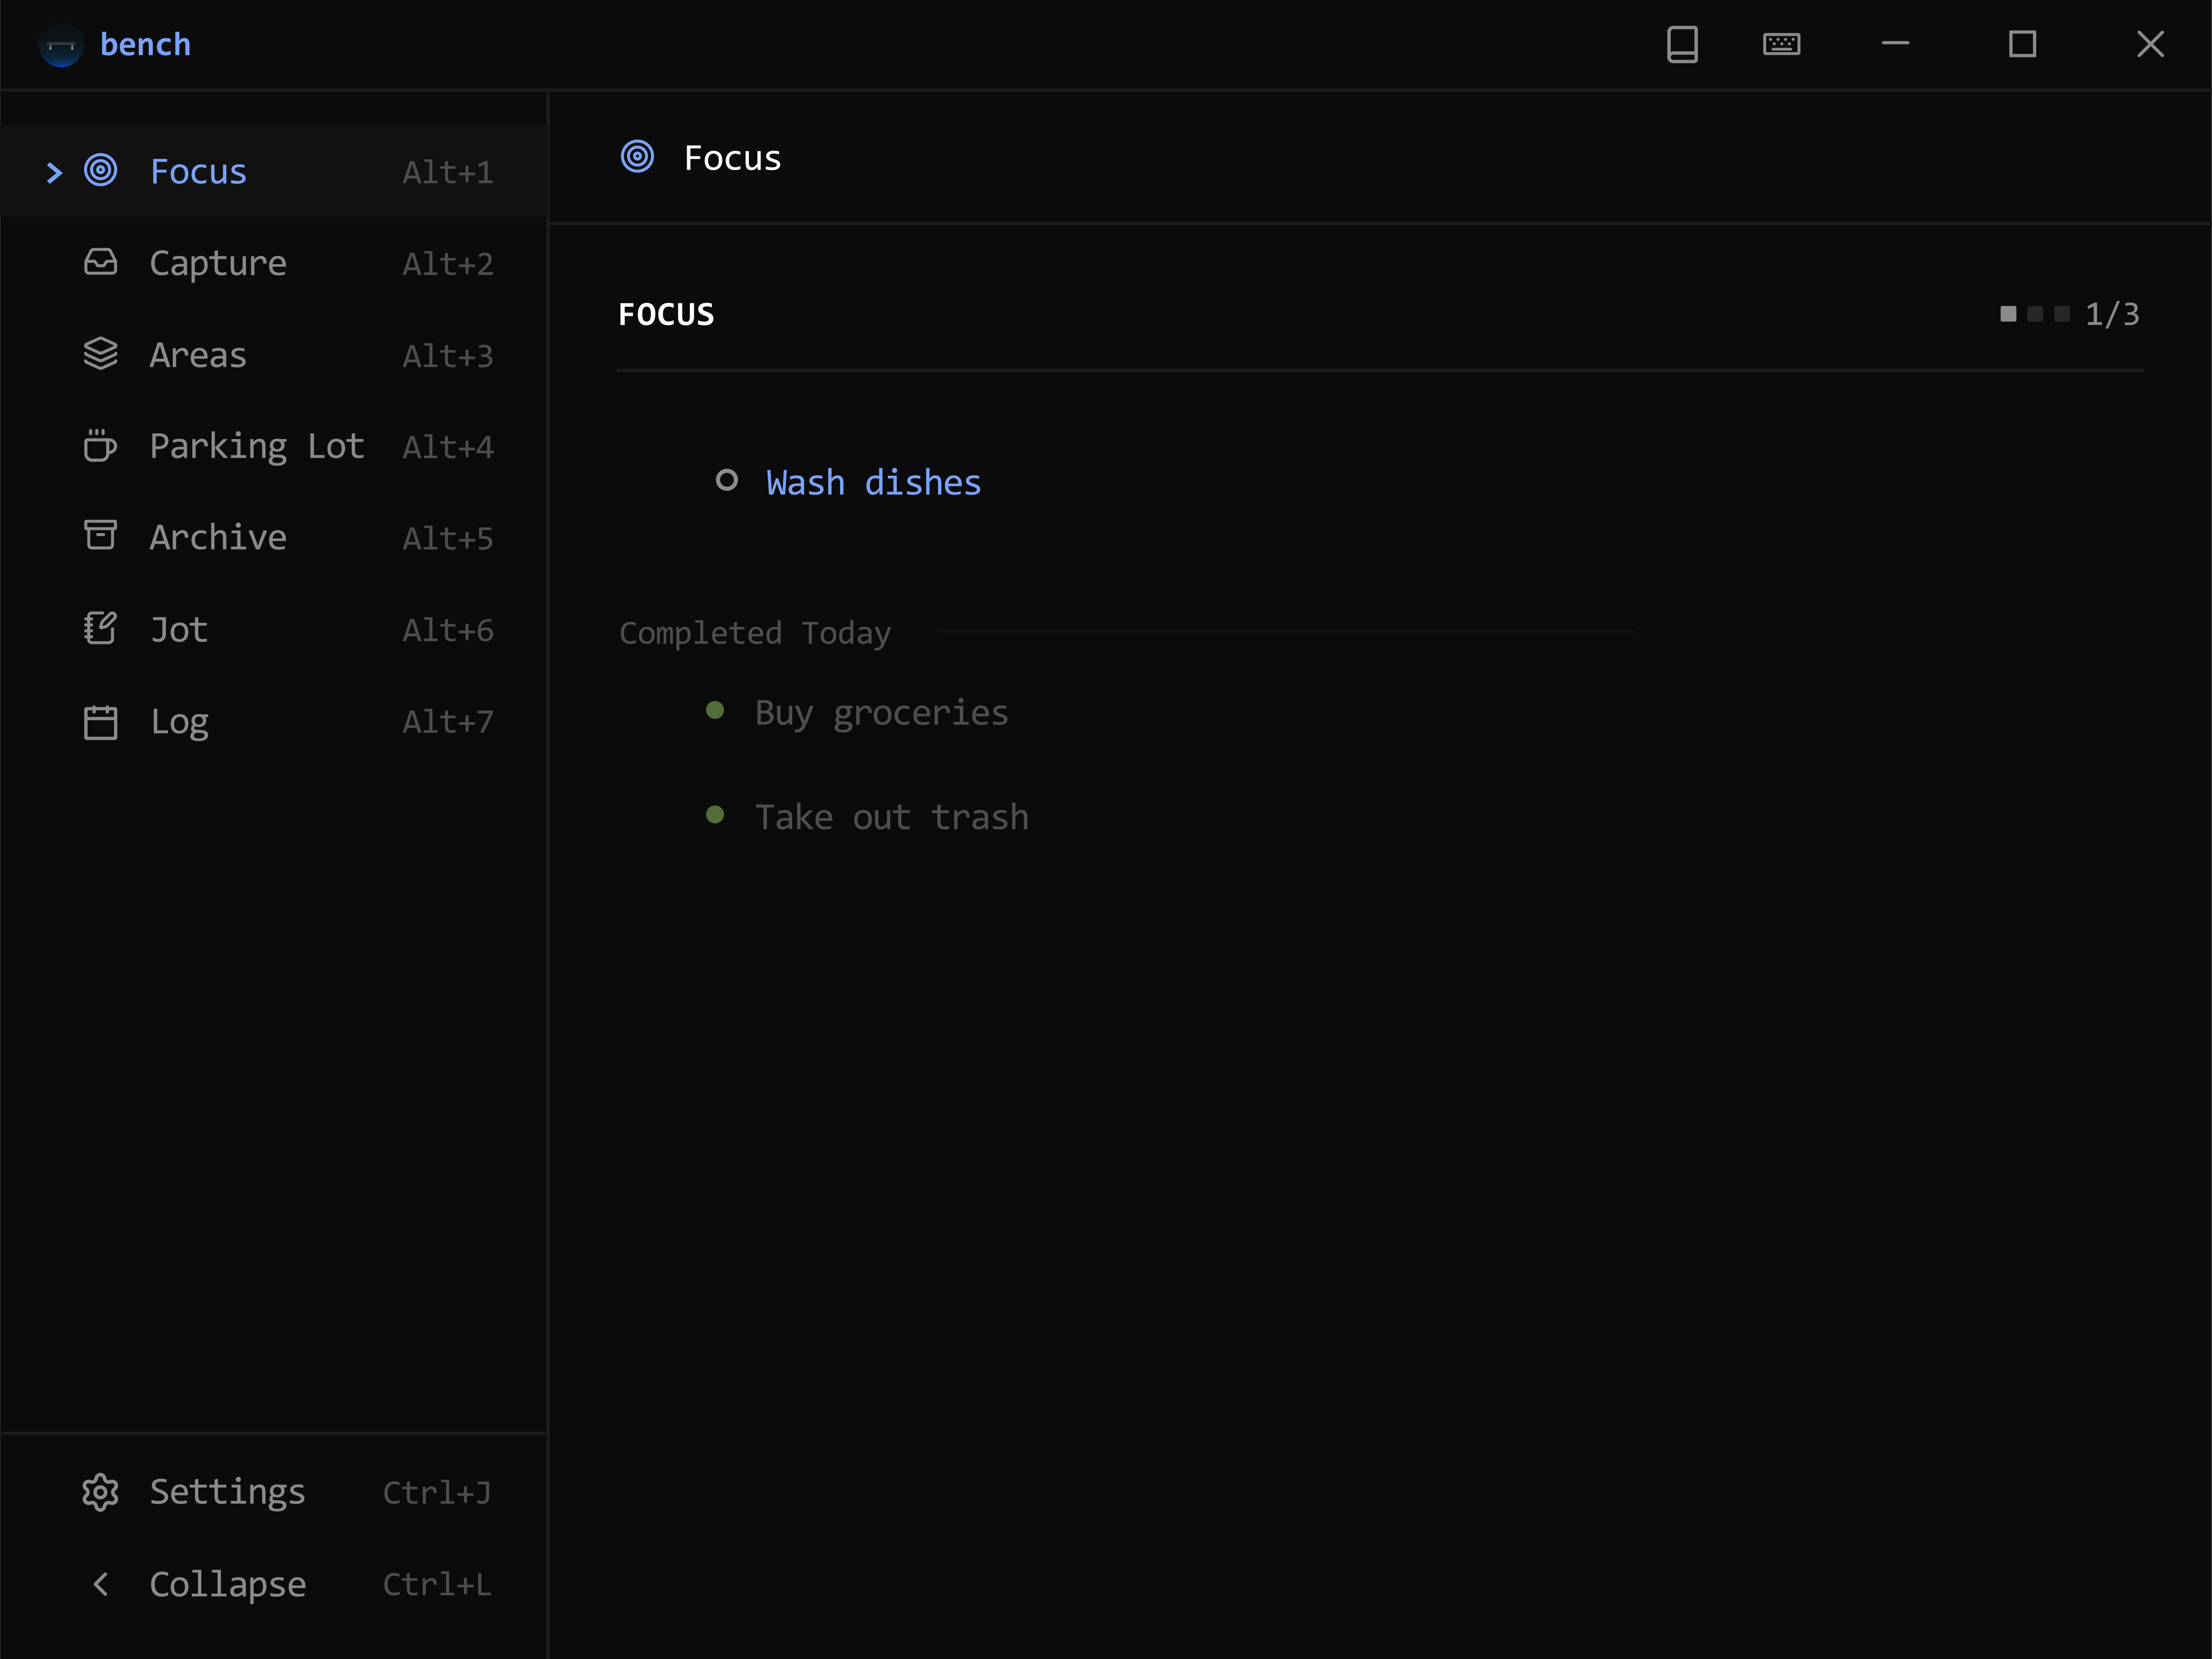Click the Capture inbox icon
The image size is (2212, 1659).
pyautogui.click(x=101, y=263)
